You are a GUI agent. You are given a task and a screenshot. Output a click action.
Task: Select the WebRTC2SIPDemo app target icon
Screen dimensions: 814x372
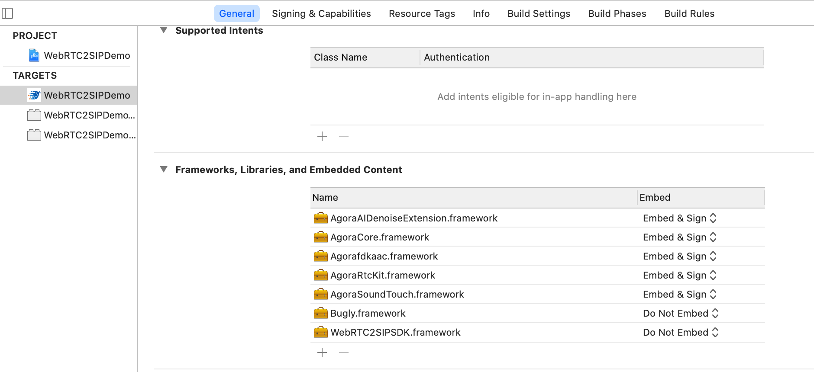34,95
